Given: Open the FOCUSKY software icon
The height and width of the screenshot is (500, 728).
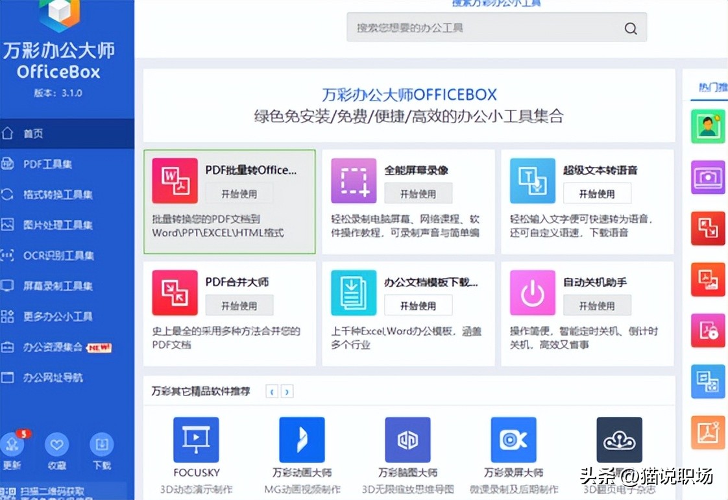Looking at the screenshot, I should click(195, 439).
